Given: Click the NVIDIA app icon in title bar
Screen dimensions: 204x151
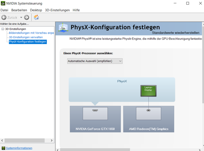Looking at the screenshot, I should click(3, 3).
